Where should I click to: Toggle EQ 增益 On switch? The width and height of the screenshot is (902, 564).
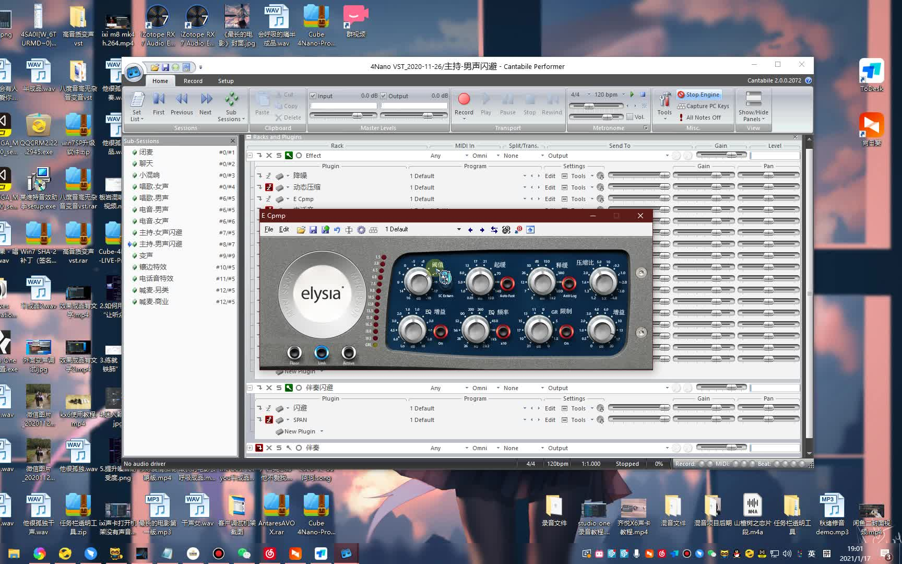pyautogui.click(x=441, y=331)
